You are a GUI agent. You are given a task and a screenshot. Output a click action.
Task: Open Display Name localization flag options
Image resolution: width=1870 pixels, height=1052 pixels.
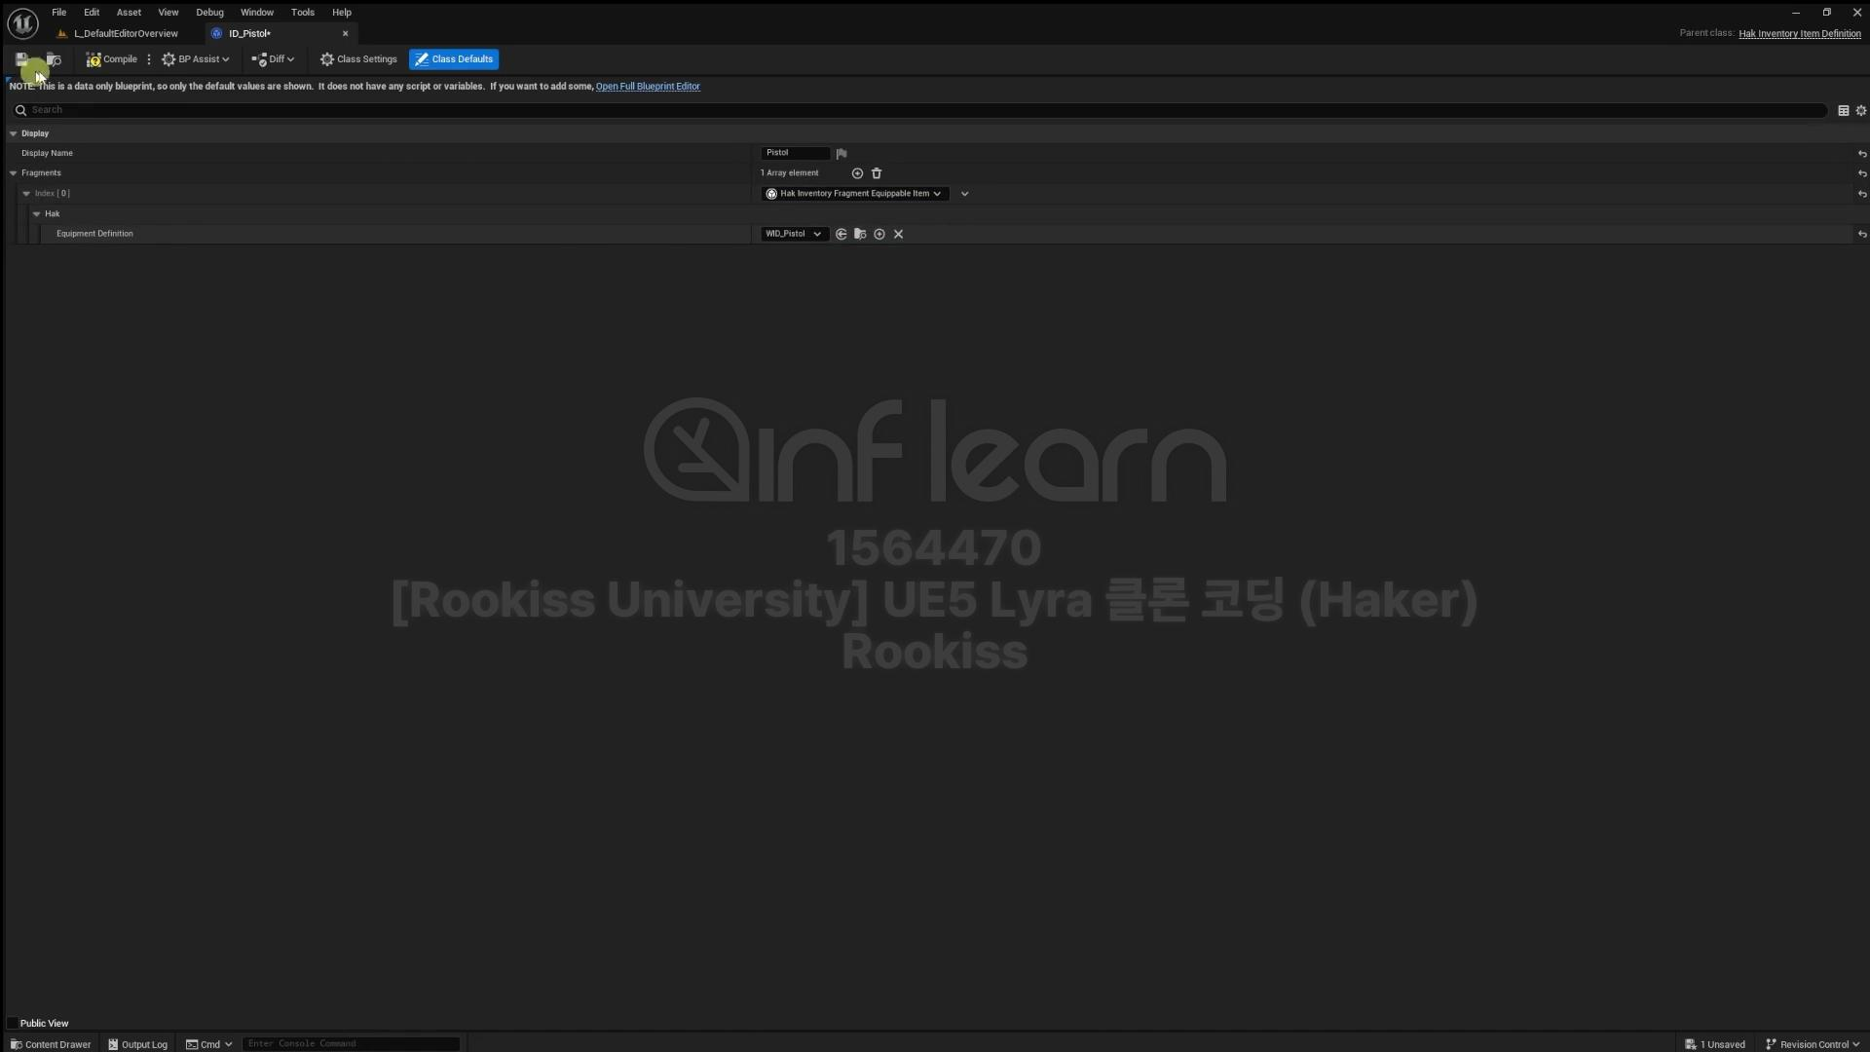pyautogui.click(x=841, y=153)
